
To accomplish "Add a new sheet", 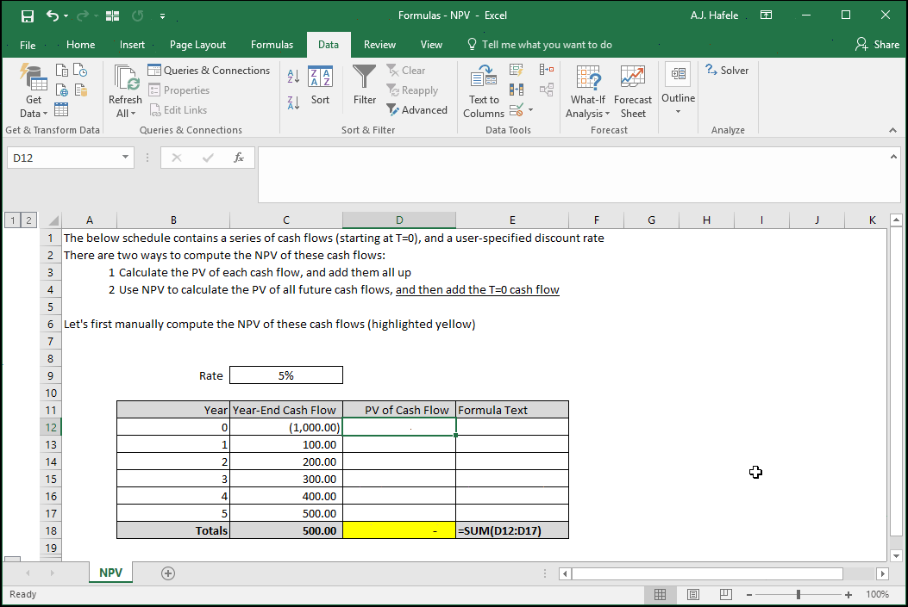I will pyautogui.click(x=168, y=573).
